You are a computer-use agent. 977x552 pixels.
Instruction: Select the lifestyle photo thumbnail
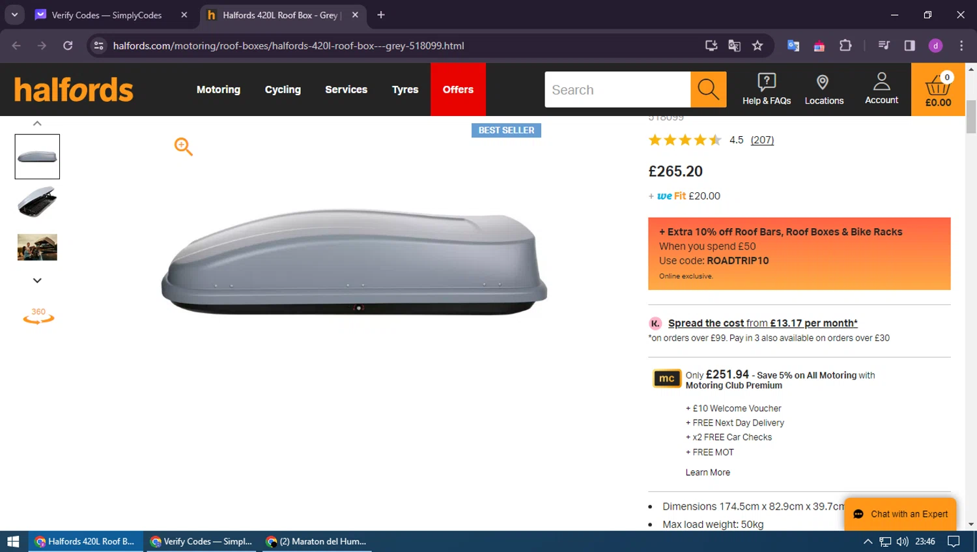point(37,247)
